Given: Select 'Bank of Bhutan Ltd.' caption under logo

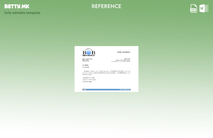Looking at the screenshot, I should pos(88,55).
